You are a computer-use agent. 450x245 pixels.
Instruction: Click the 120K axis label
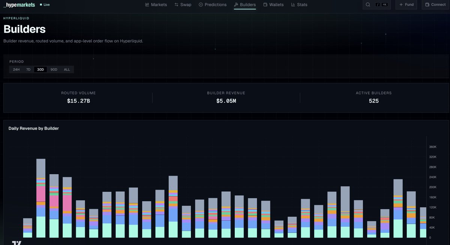pyautogui.click(x=433, y=208)
